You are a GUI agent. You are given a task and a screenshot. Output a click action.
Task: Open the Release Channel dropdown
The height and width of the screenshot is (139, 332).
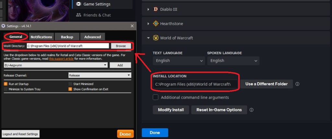(100, 75)
